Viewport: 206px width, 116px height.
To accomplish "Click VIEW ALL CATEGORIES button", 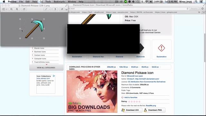I will (x=46, y=68).
